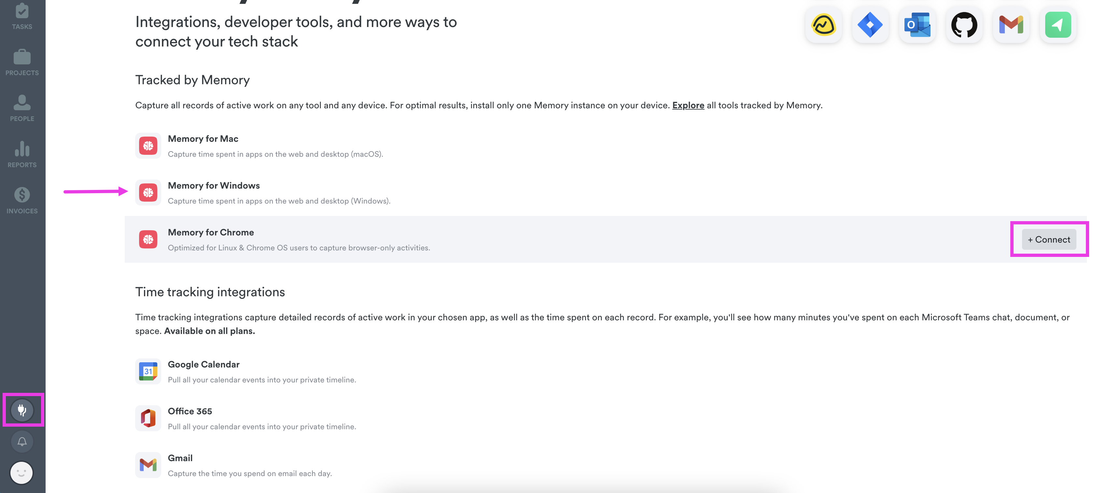Click the green paper plane logo tile
The image size is (1095, 493).
coord(1058,25)
